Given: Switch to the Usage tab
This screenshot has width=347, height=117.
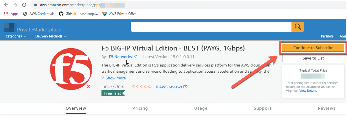Looking at the screenshot, I should tap(201, 108).
